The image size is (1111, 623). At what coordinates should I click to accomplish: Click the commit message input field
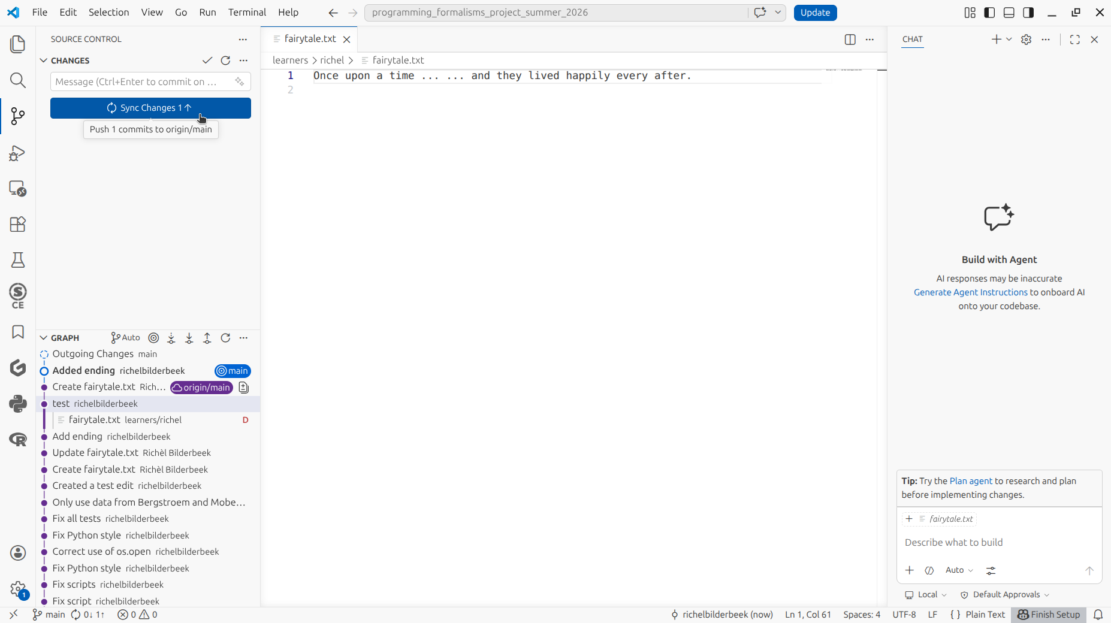(x=150, y=81)
